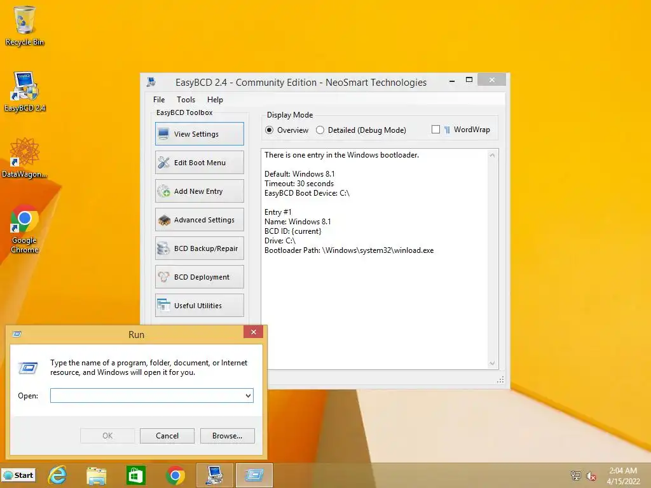This screenshot has width=651, height=488.
Task: Click the 'EasyBCD Boot Device: C:\' line
Action: click(307, 193)
